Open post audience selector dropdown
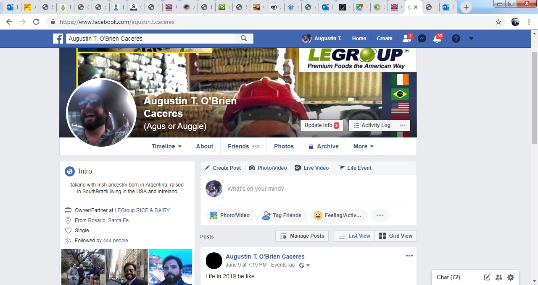The image size is (538, 285). 304,265
